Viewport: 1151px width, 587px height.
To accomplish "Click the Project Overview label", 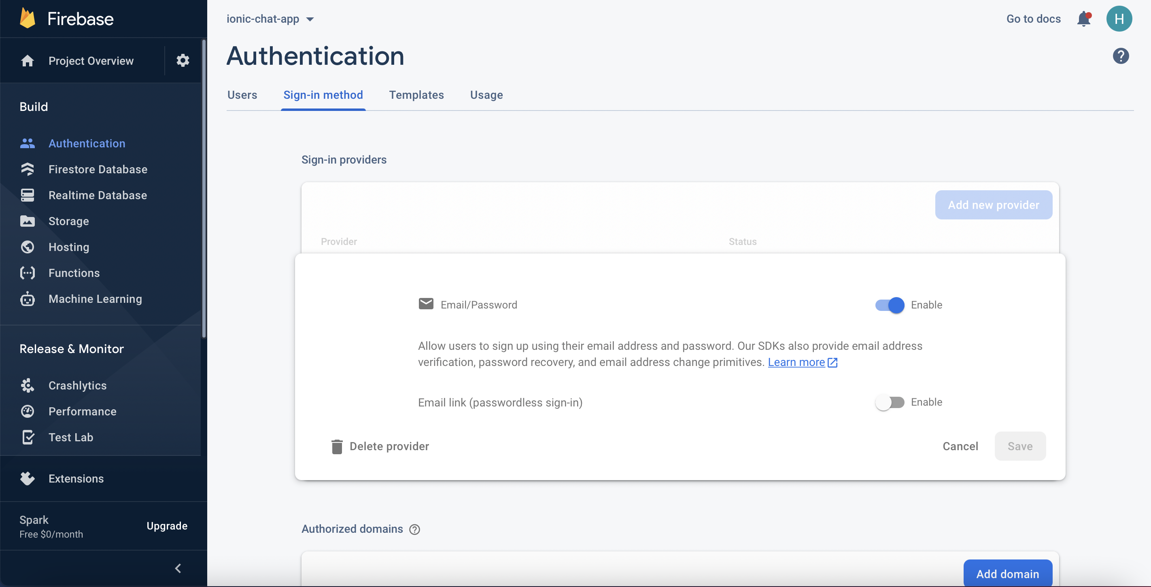I will pyautogui.click(x=91, y=60).
